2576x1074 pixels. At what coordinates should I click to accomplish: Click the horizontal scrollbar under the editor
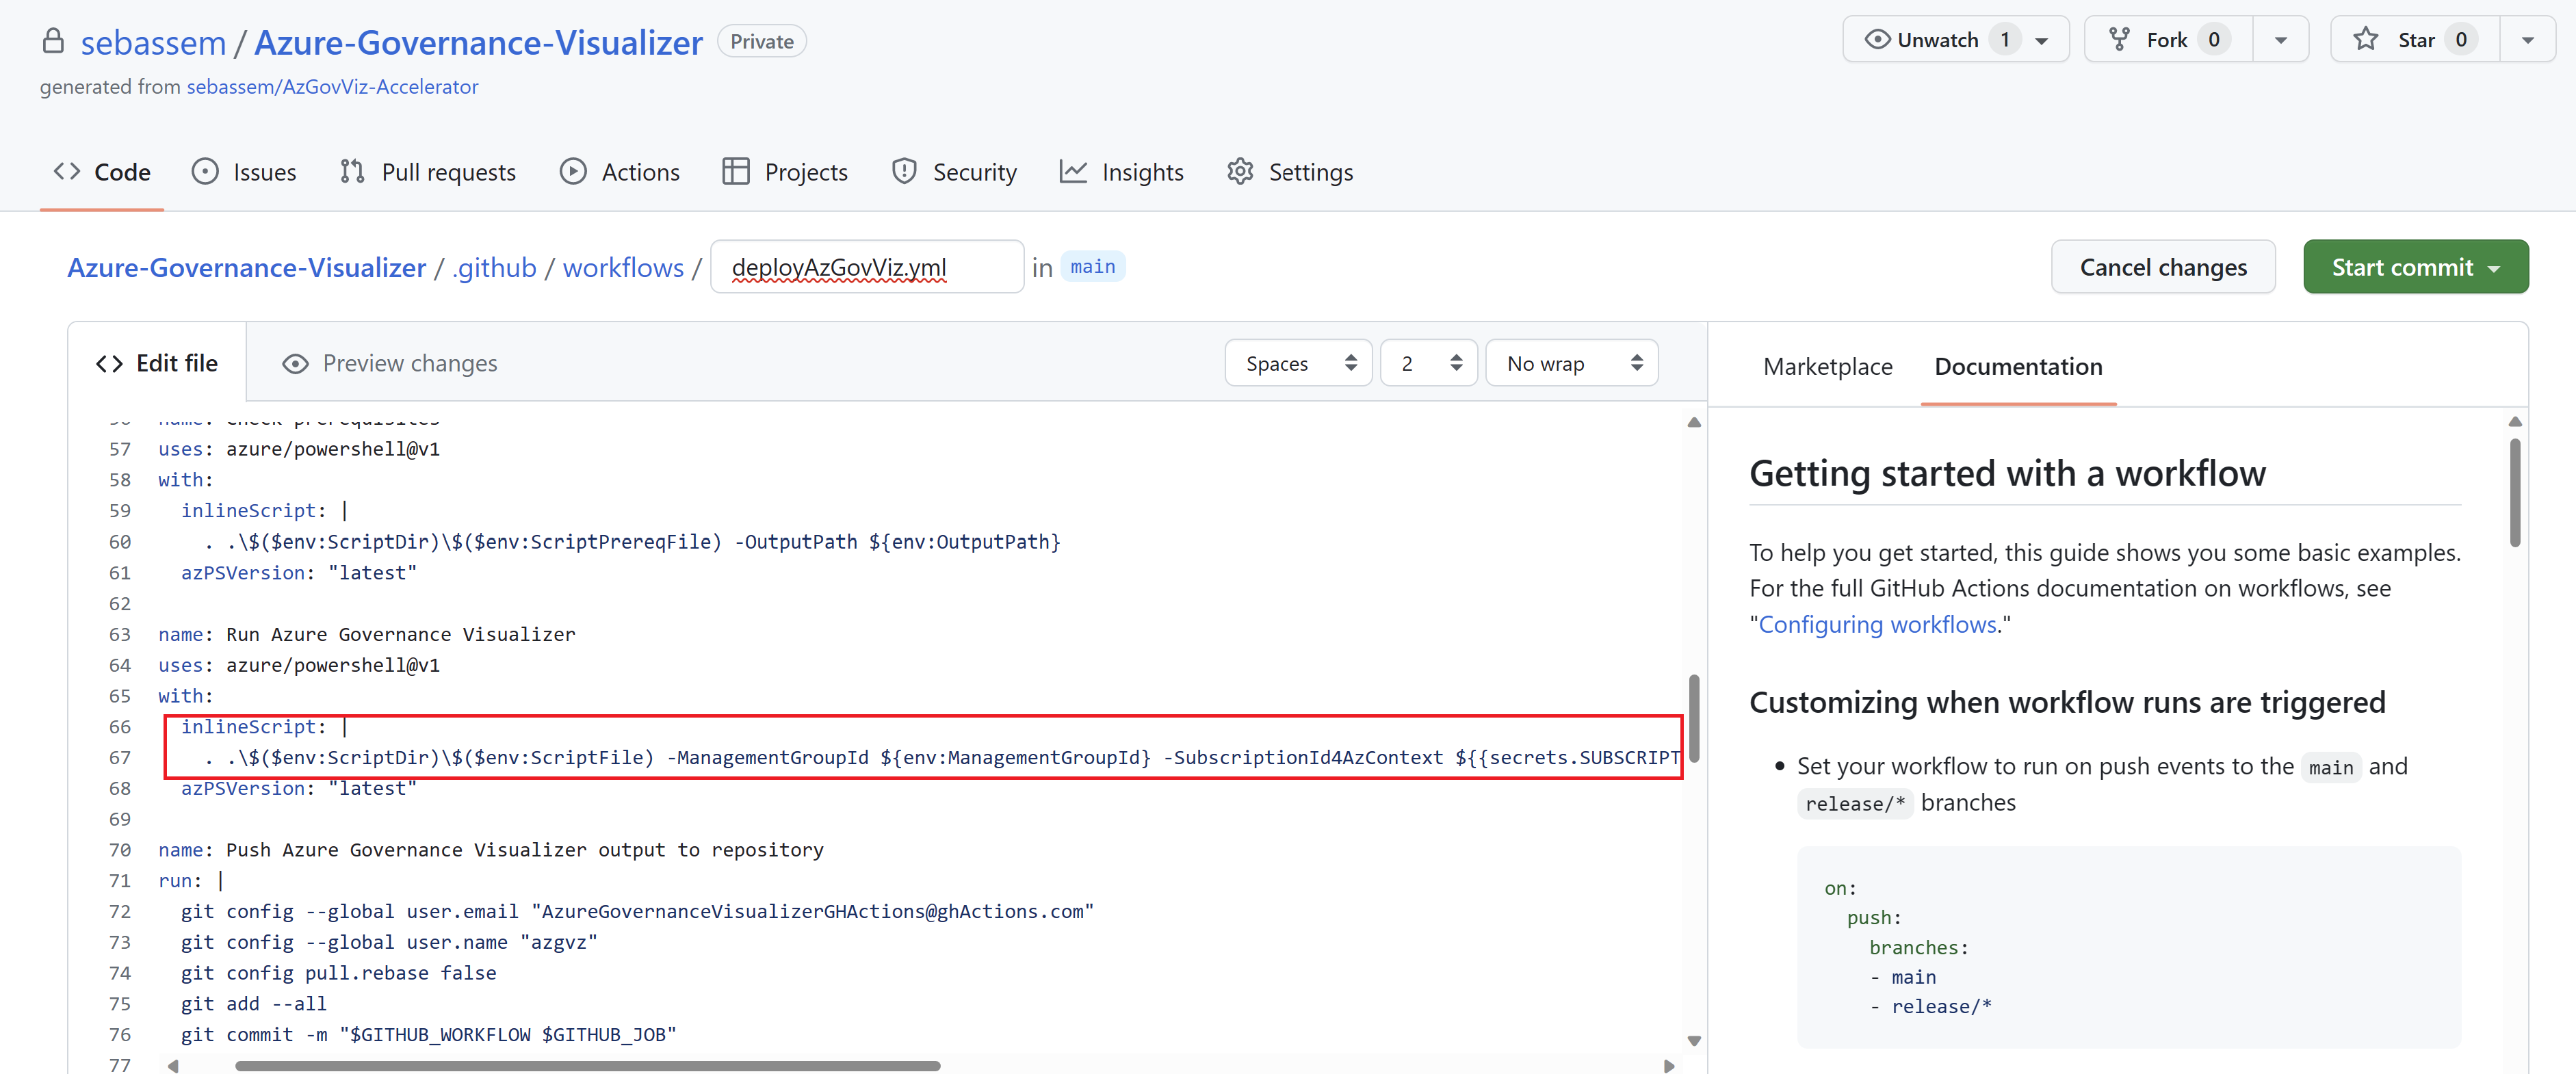pyautogui.click(x=587, y=1066)
